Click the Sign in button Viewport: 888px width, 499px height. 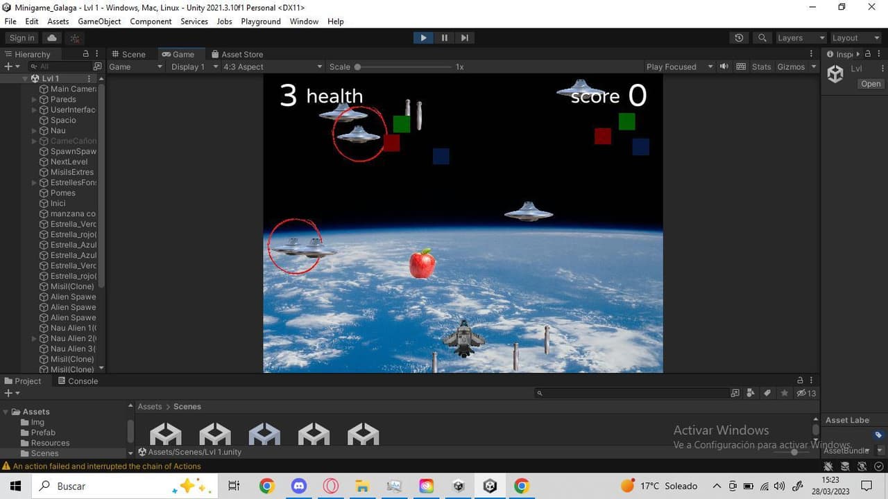pyautogui.click(x=22, y=38)
